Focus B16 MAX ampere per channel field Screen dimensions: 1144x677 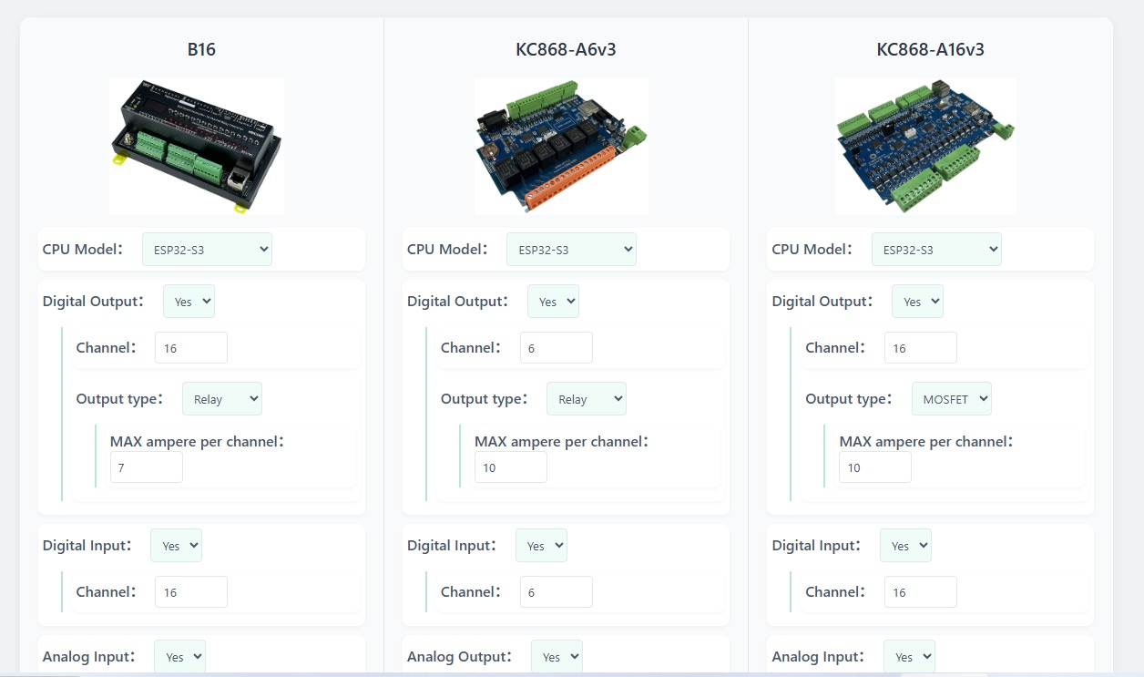click(x=147, y=467)
